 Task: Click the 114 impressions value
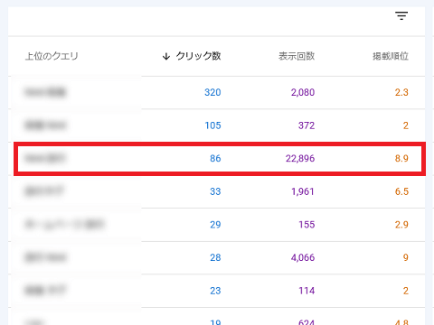(307, 291)
